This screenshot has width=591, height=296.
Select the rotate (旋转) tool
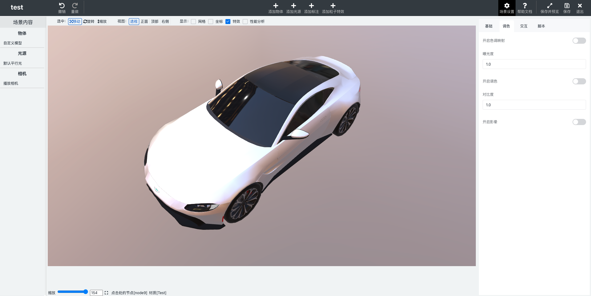click(89, 22)
